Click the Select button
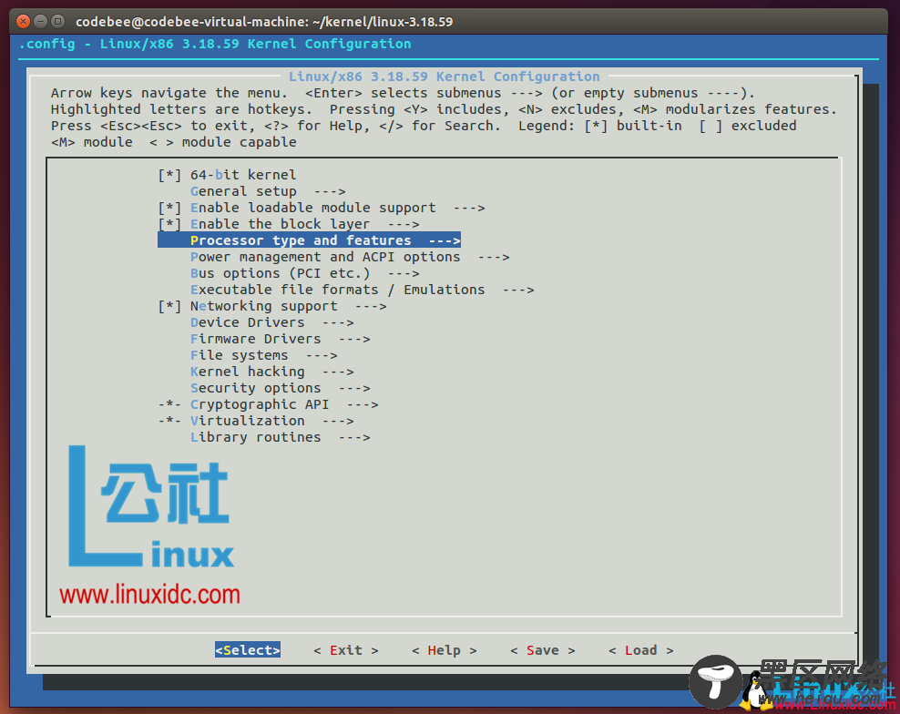 pos(248,650)
